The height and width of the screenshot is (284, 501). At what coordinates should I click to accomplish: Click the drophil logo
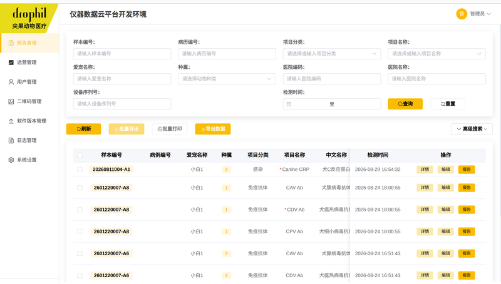click(x=29, y=18)
